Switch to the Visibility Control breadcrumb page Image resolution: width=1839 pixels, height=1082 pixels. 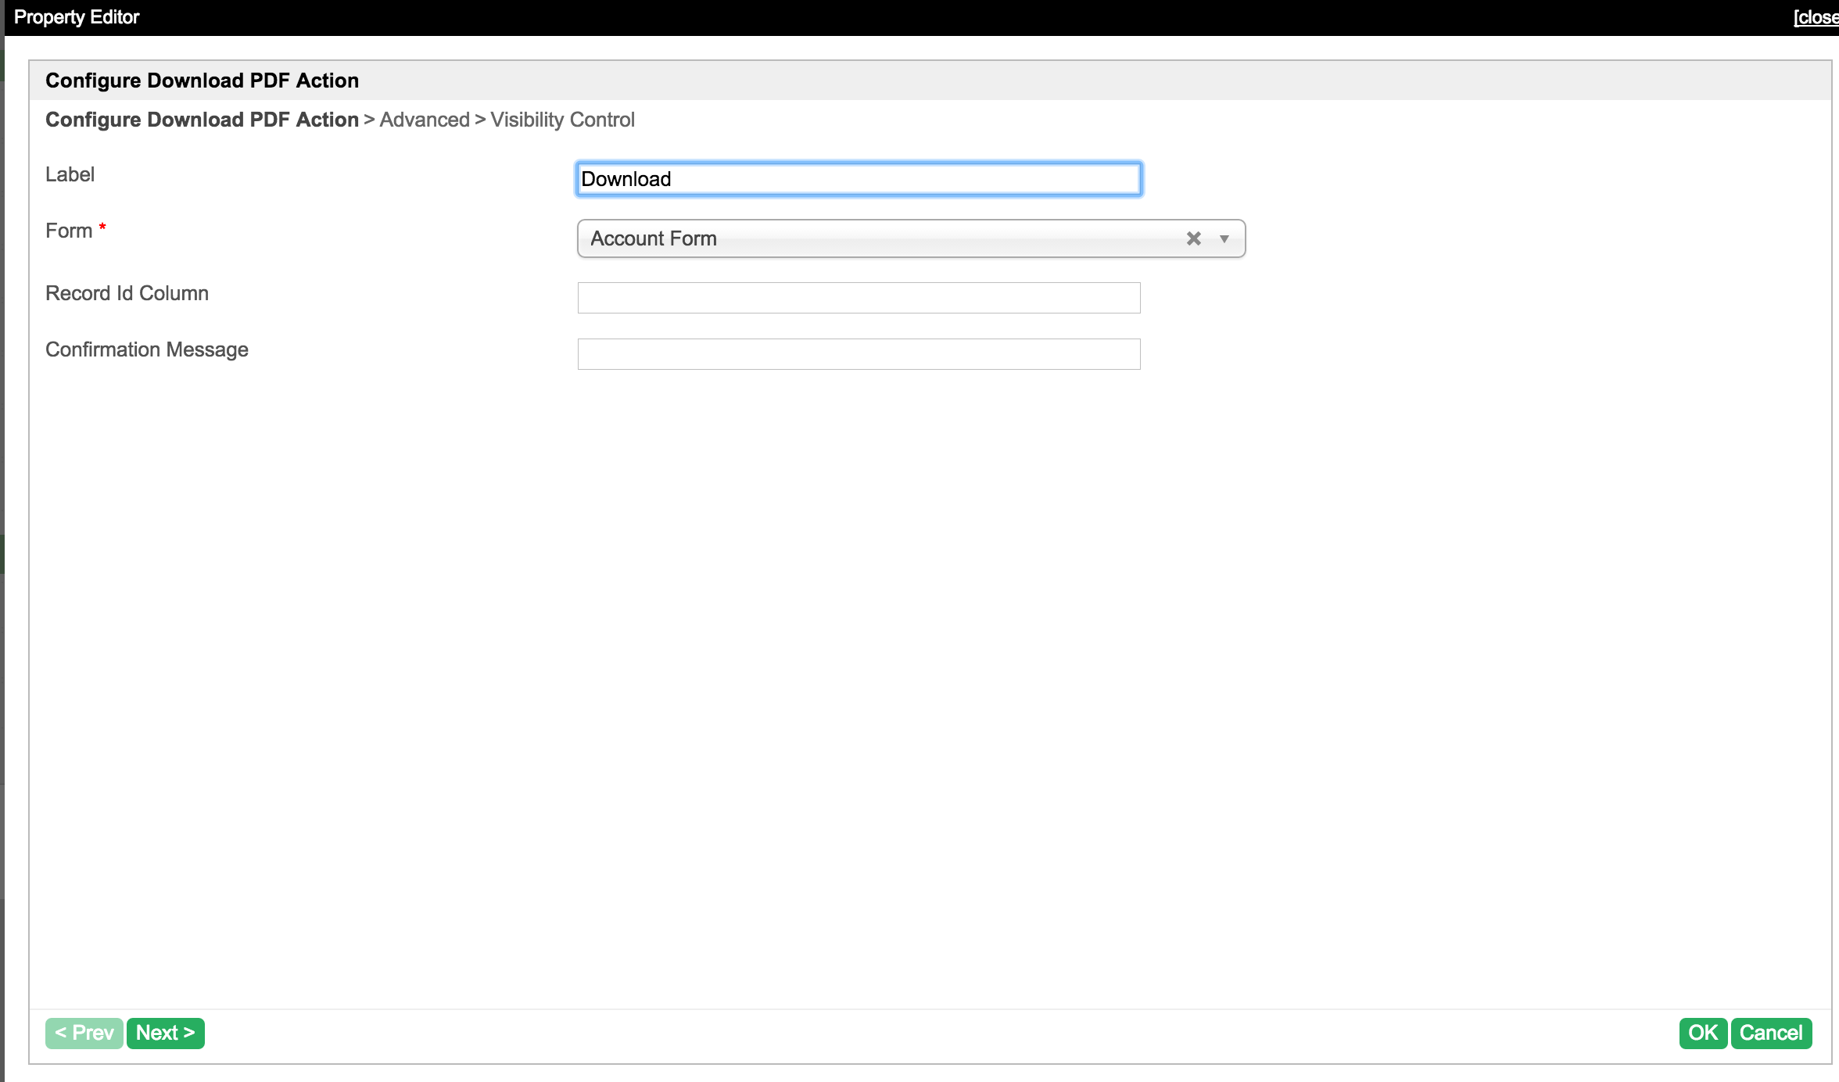pos(562,120)
